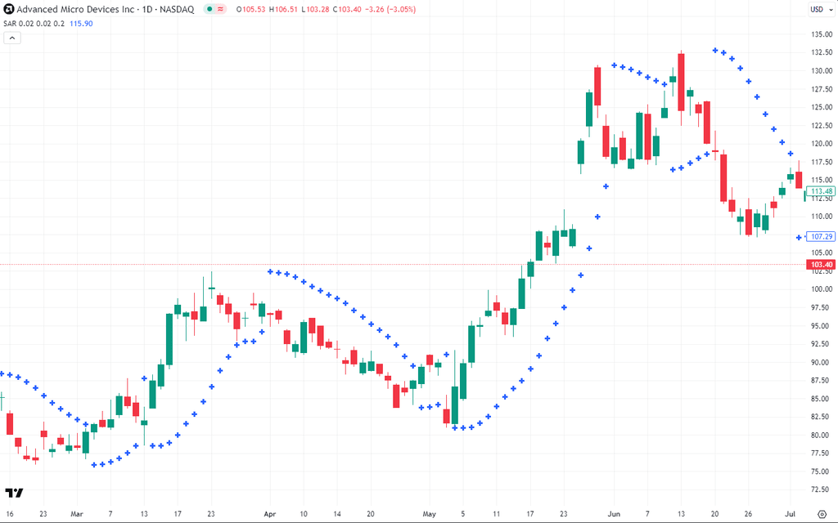Click the blue 107.29 SAR price label
The image size is (838, 523).
click(821, 236)
